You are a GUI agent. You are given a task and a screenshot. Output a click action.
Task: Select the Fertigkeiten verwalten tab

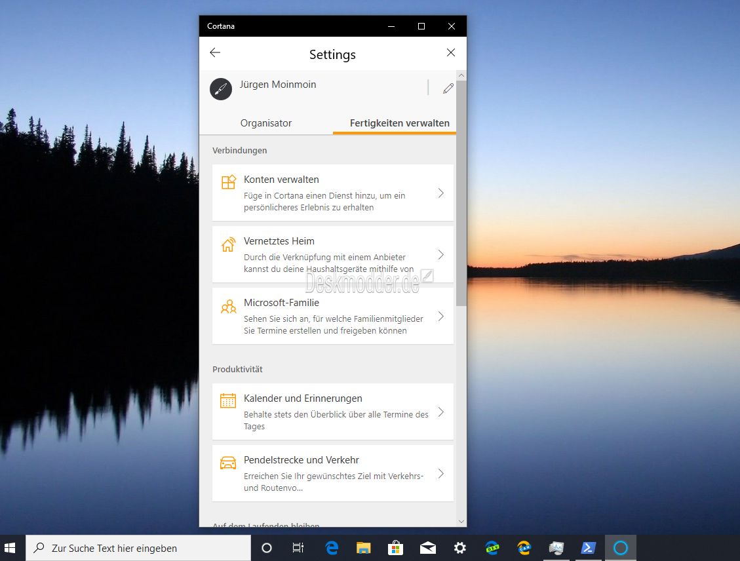point(399,123)
